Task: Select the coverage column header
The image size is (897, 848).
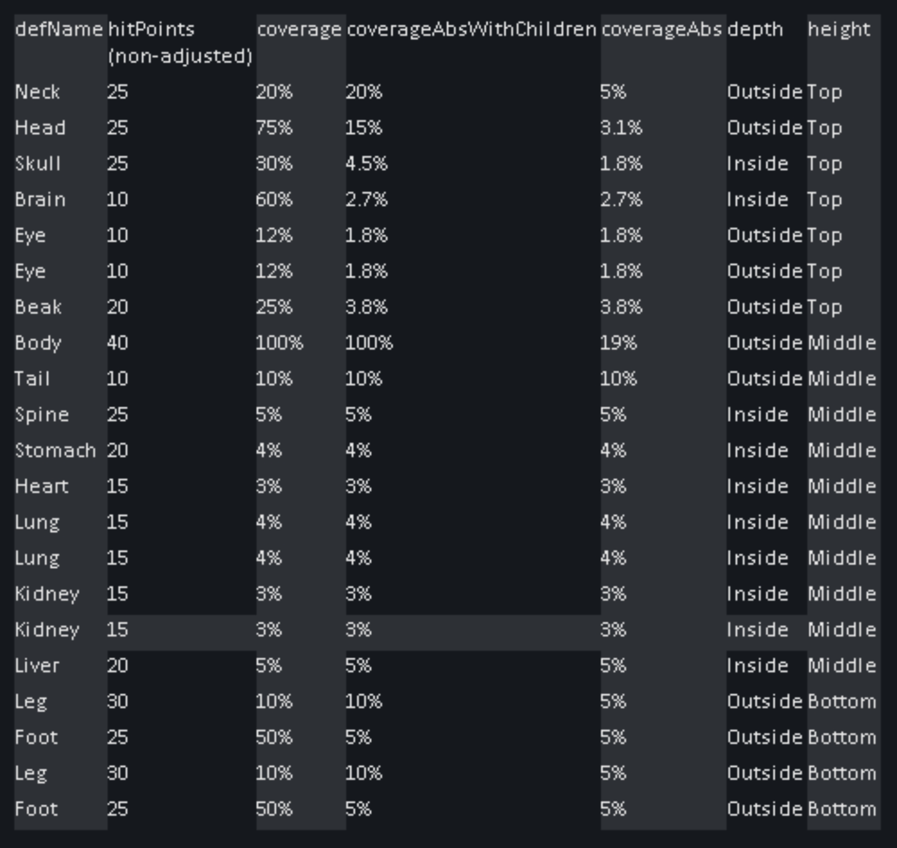Action: pyautogui.click(x=299, y=30)
